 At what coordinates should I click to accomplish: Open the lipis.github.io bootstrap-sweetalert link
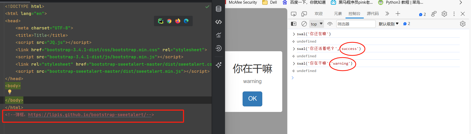click(90, 115)
